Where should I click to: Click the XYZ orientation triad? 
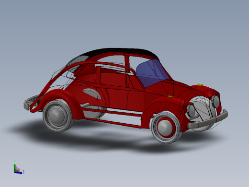19,167
